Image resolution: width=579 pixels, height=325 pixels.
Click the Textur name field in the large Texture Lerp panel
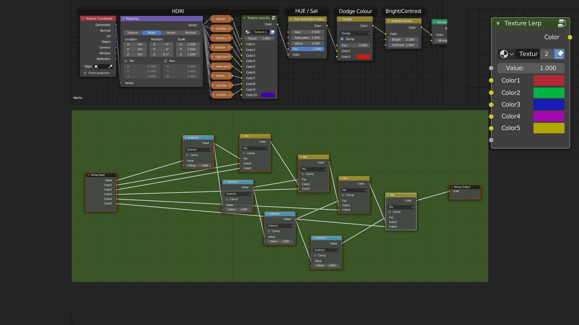tap(528, 54)
